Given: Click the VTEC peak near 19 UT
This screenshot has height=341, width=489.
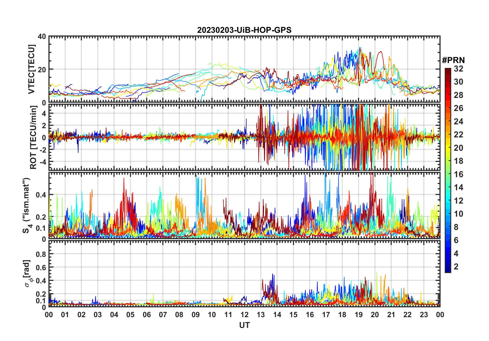Looking at the screenshot, I should (x=360, y=48).
